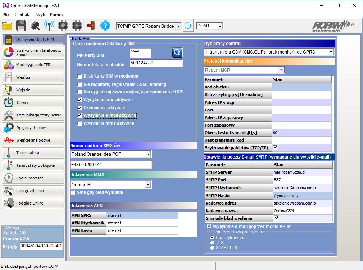
Task: Go to Opcje systemowe
Action: coord(33,128)
